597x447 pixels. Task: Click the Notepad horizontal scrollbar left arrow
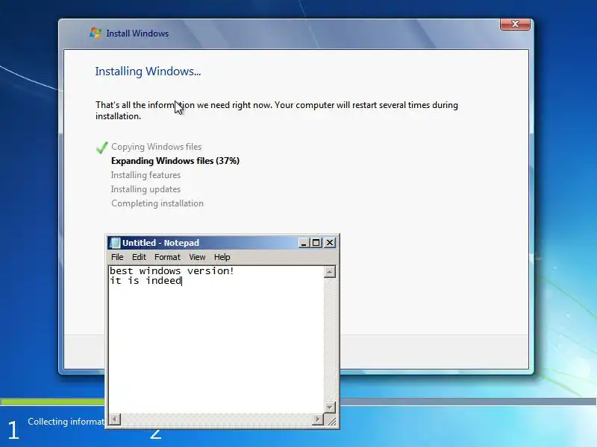click(x=115, y=419)
